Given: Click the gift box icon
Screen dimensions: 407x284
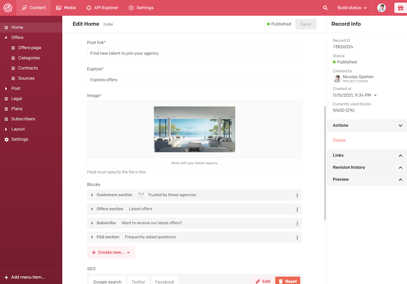Looking at the screenshot, I should (x=401, y=8).
